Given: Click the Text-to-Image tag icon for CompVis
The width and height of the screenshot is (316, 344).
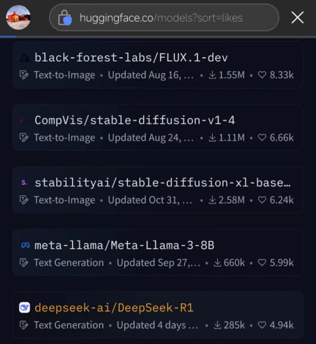Looking at the screenshot, I should click(x=24, y=138).
